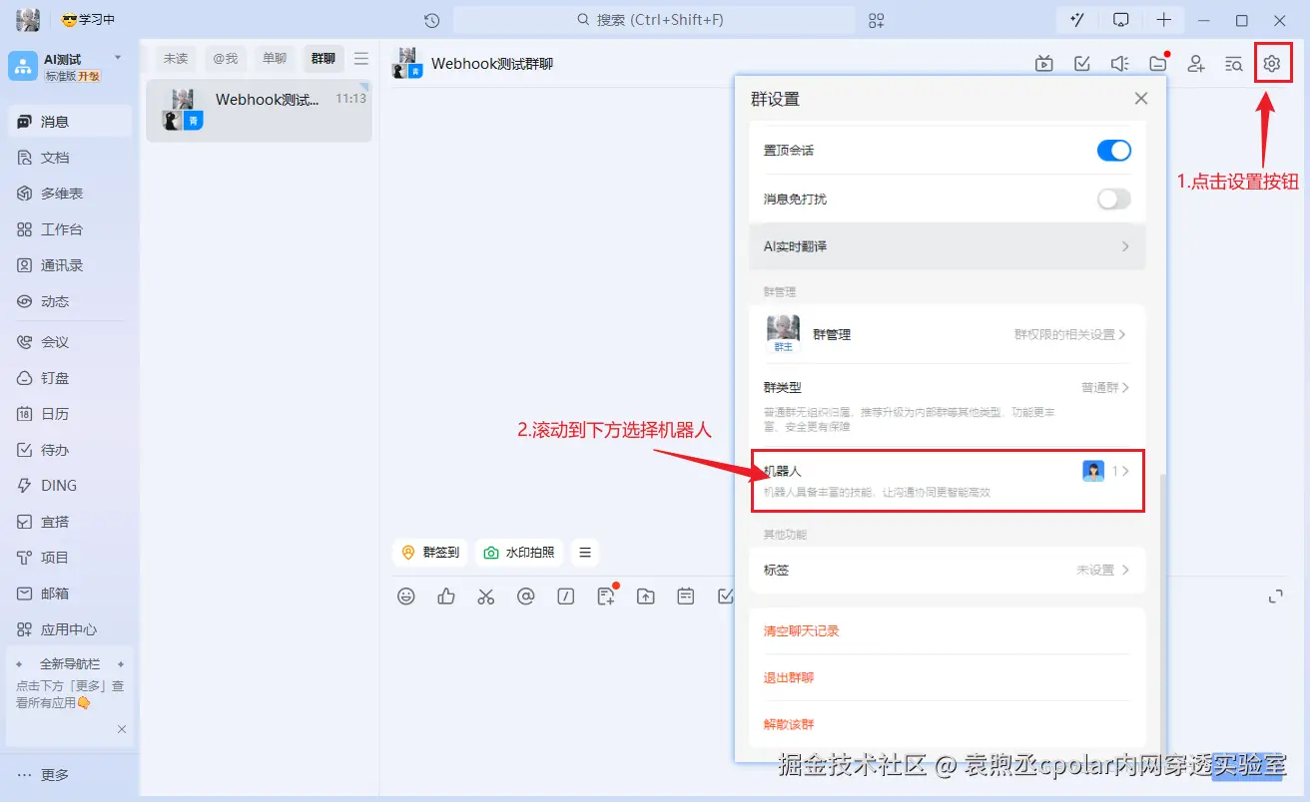The image size is (1310, 802).
Task: Click 退出群聊 link
Action: tap(789, 678)
